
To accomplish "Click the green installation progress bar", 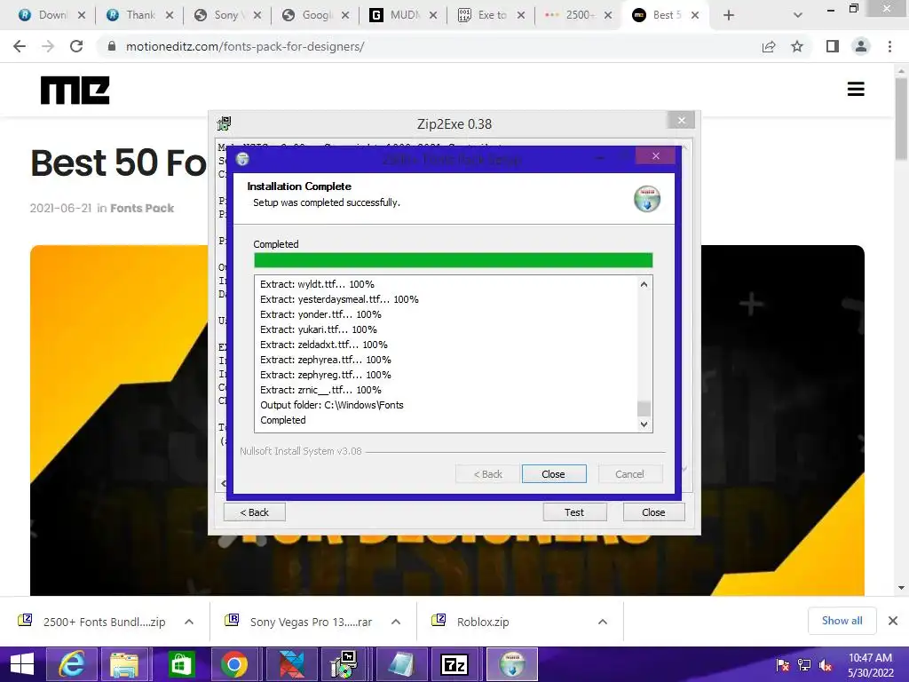I will 454,260.
